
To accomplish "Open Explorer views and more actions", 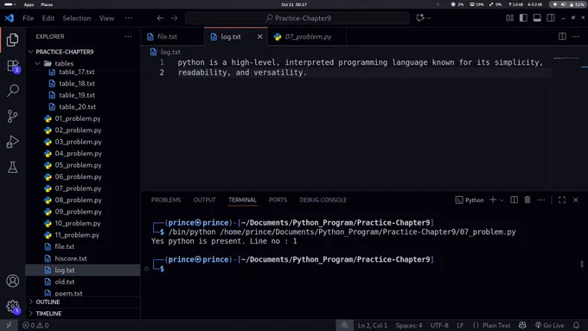I will tap(128, 36).
